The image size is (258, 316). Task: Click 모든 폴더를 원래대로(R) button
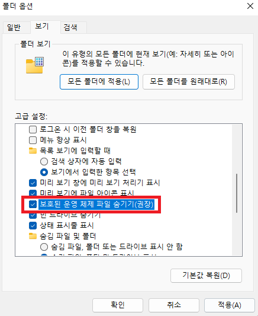pyautogui.click(x=189, y=82)
